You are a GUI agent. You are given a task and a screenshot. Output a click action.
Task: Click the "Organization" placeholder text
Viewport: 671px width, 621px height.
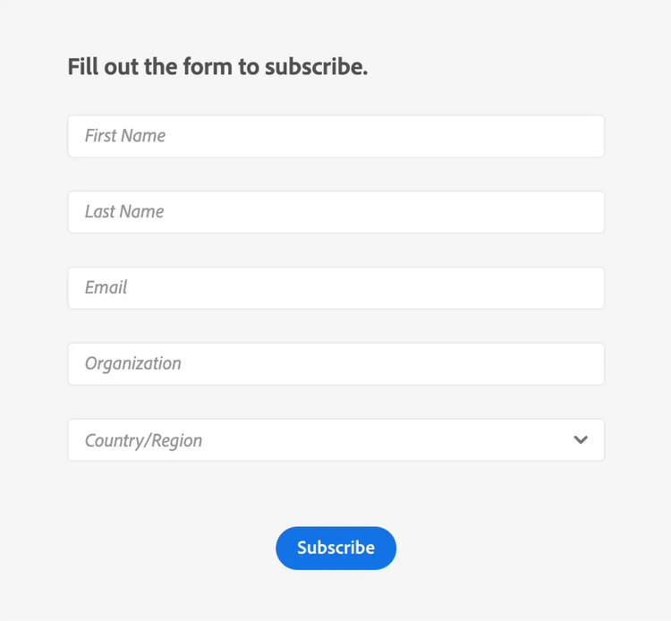tap(132, 364)
